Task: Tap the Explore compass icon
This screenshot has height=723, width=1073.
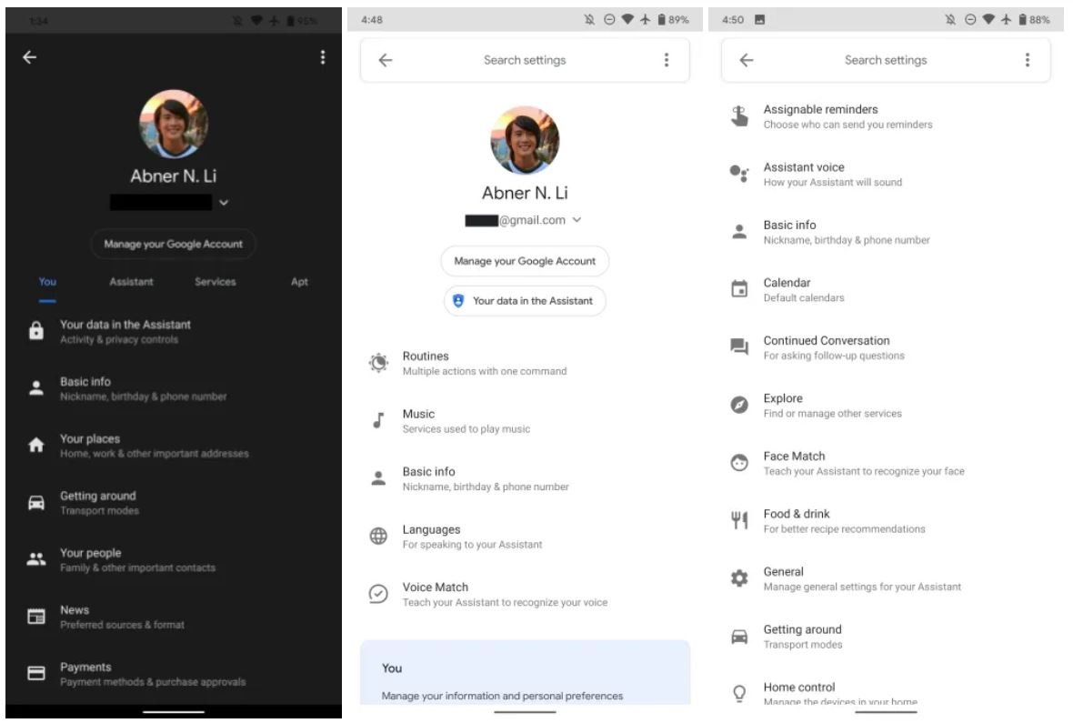Action: click(x=739, y=405)
